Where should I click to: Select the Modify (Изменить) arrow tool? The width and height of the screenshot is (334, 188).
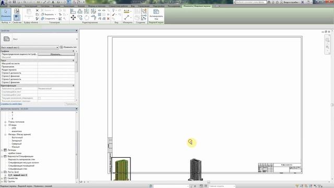click(x=6, y=14)
